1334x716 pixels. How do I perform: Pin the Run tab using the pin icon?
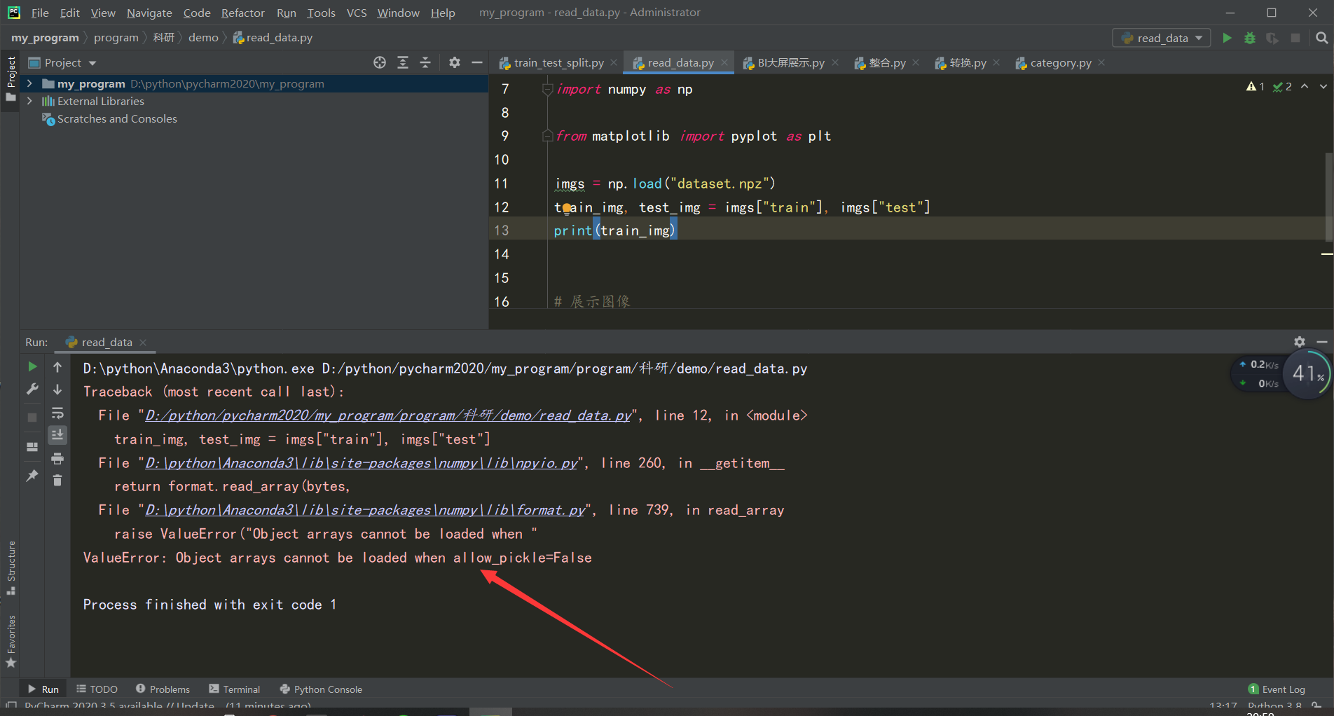tap(32, 476)
